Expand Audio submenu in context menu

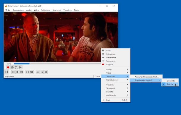[x=115, y=69]
